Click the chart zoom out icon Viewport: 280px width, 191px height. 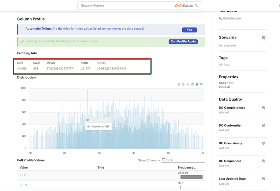[183, 84]
